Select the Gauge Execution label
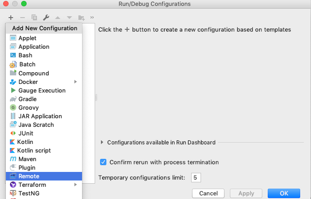This screenshot has height=199, width=311. pos(42,90)
